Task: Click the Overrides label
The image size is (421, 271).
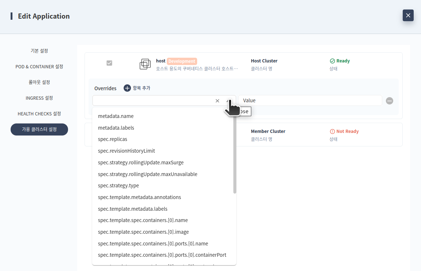Action: [105, 88]
